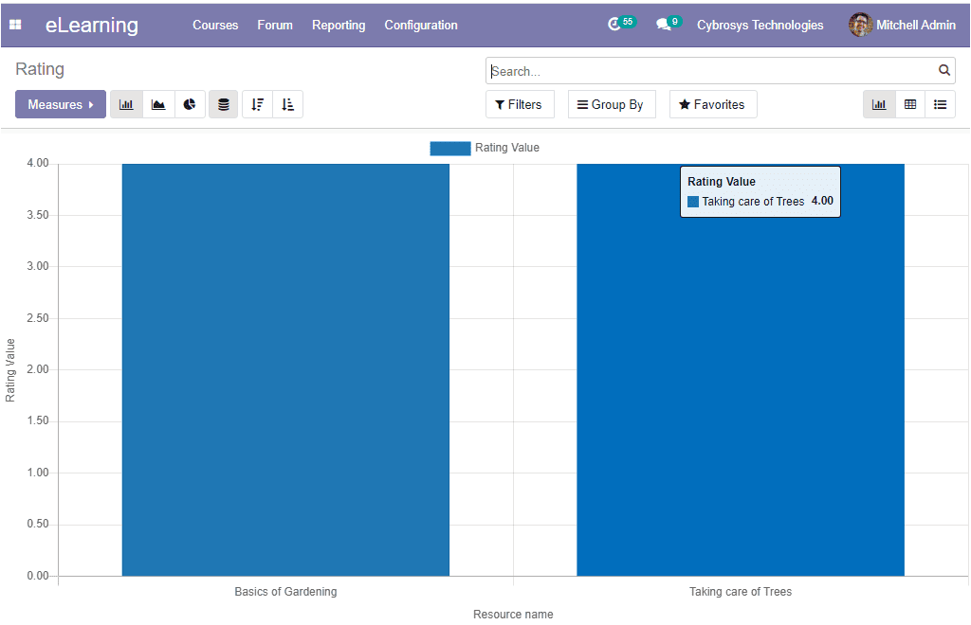Switch to list view

(940, 104)
